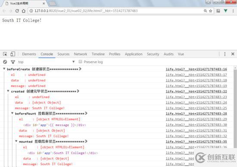Viewport: 237px width, 167px height.
Task: Collapse the beforeMount console group
Action: (12, 113)
